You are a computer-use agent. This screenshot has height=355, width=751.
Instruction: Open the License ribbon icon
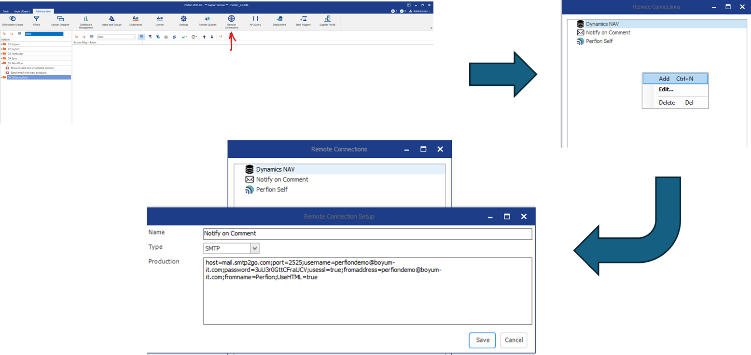point(159,20)
